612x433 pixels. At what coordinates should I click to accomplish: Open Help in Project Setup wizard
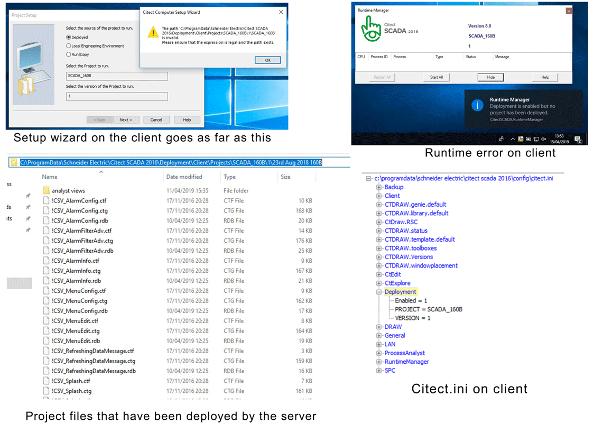(x=187, y=120)
